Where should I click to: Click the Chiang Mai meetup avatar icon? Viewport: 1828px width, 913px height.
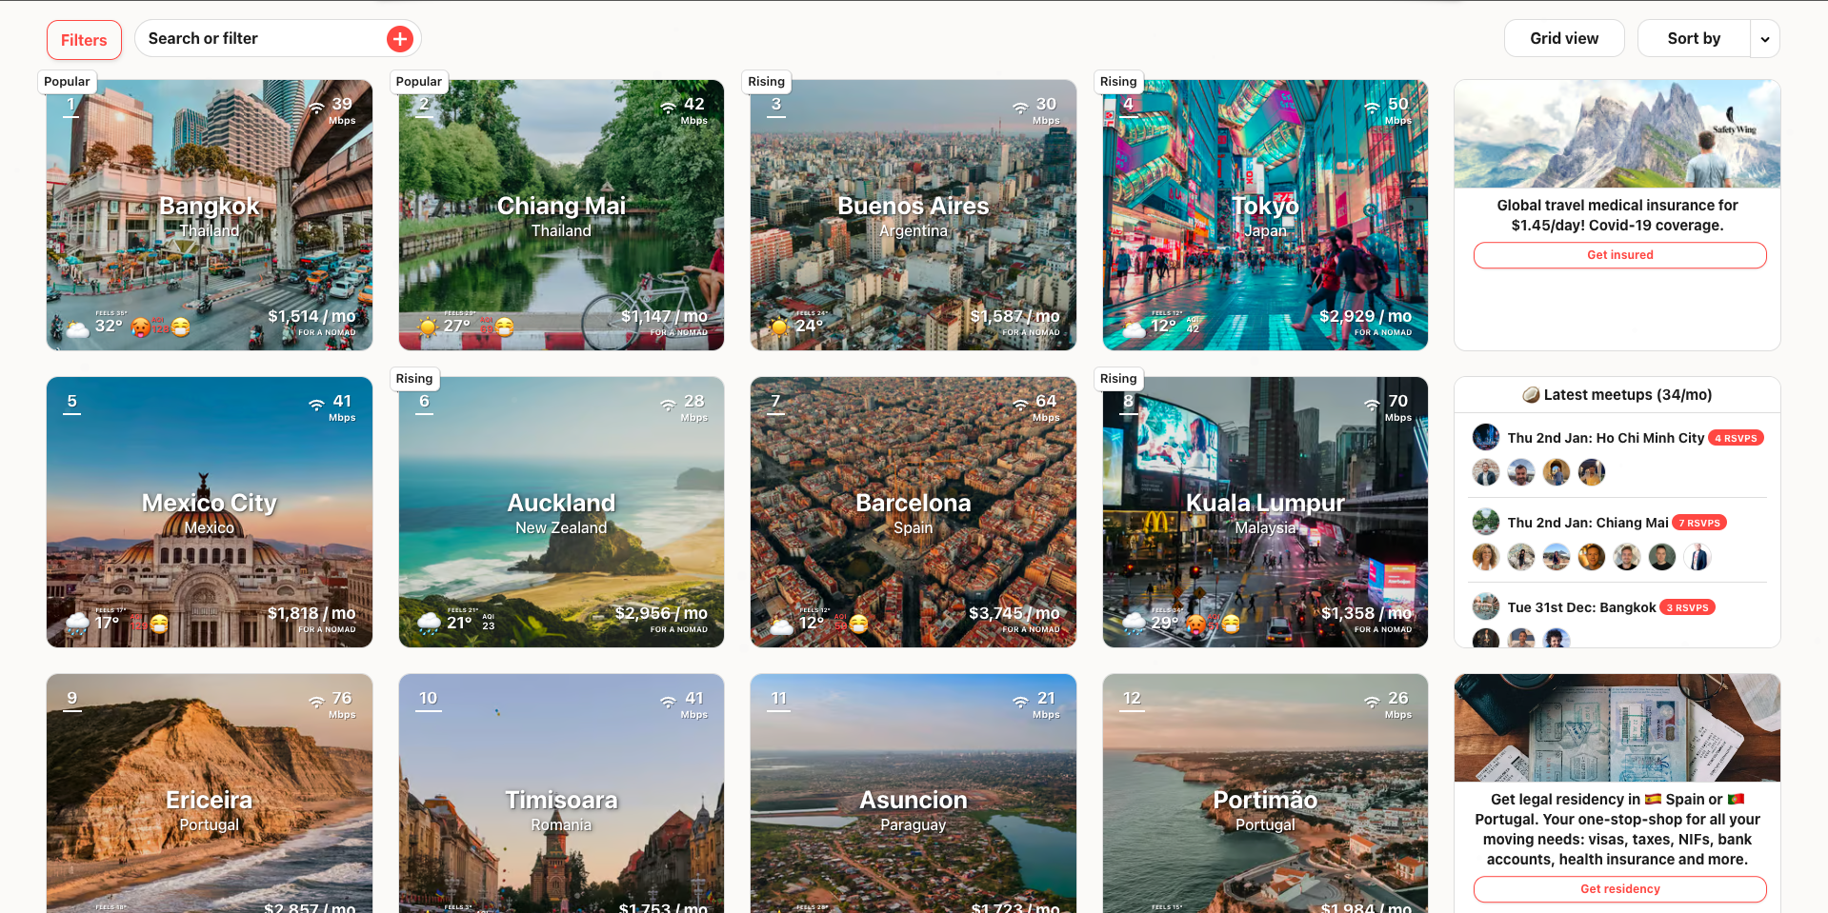tap(1486, 523)
